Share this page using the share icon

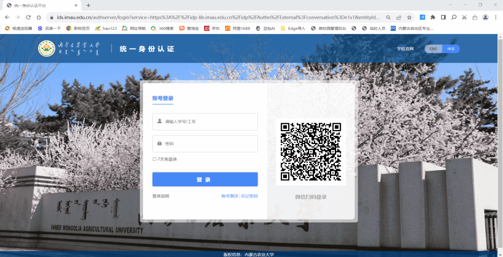pos(399,17)
